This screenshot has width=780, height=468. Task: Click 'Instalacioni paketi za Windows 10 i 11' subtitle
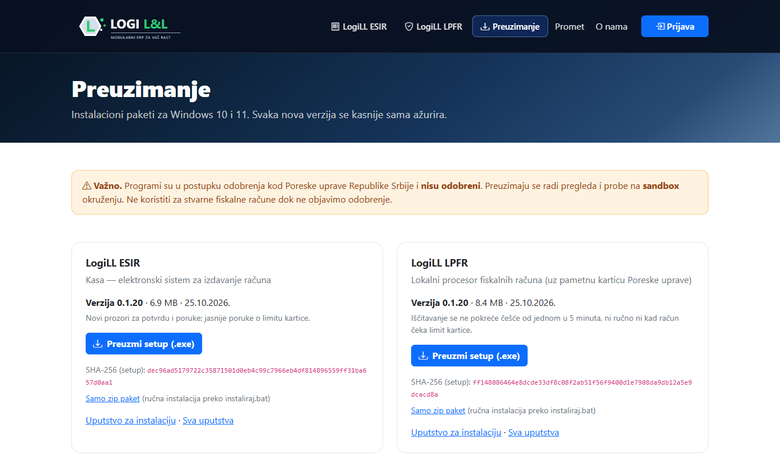click(259, 115)
